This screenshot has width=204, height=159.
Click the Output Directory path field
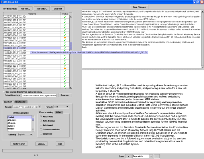pos(39,95)
